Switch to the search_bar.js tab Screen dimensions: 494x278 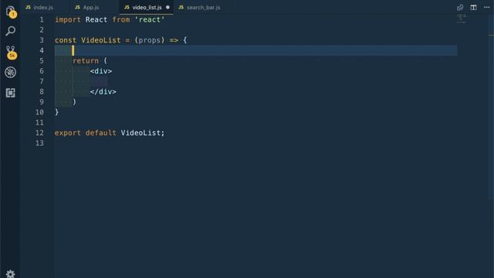[x=203, y=7]
